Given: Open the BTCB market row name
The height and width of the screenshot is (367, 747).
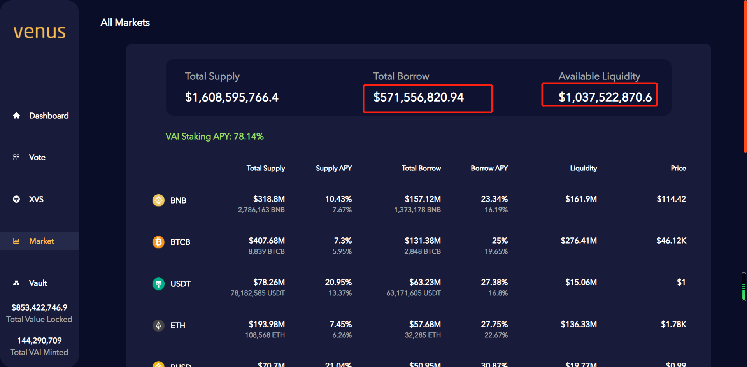Looking at the screenshot, I should [180, 242].
